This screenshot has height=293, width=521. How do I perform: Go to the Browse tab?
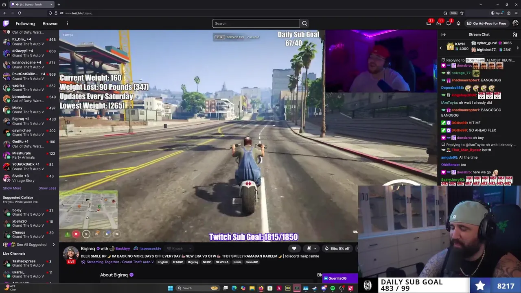coord(50,24)
